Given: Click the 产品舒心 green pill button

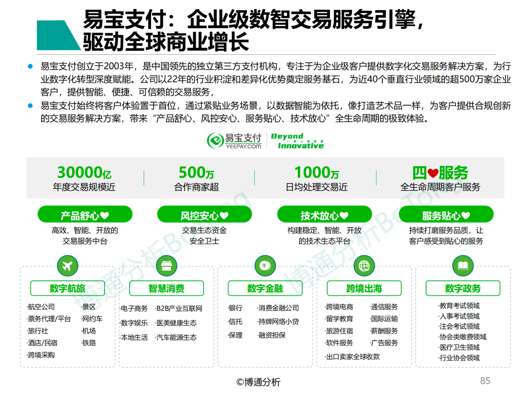Looking at the screenshot, I should coord(85,214).
